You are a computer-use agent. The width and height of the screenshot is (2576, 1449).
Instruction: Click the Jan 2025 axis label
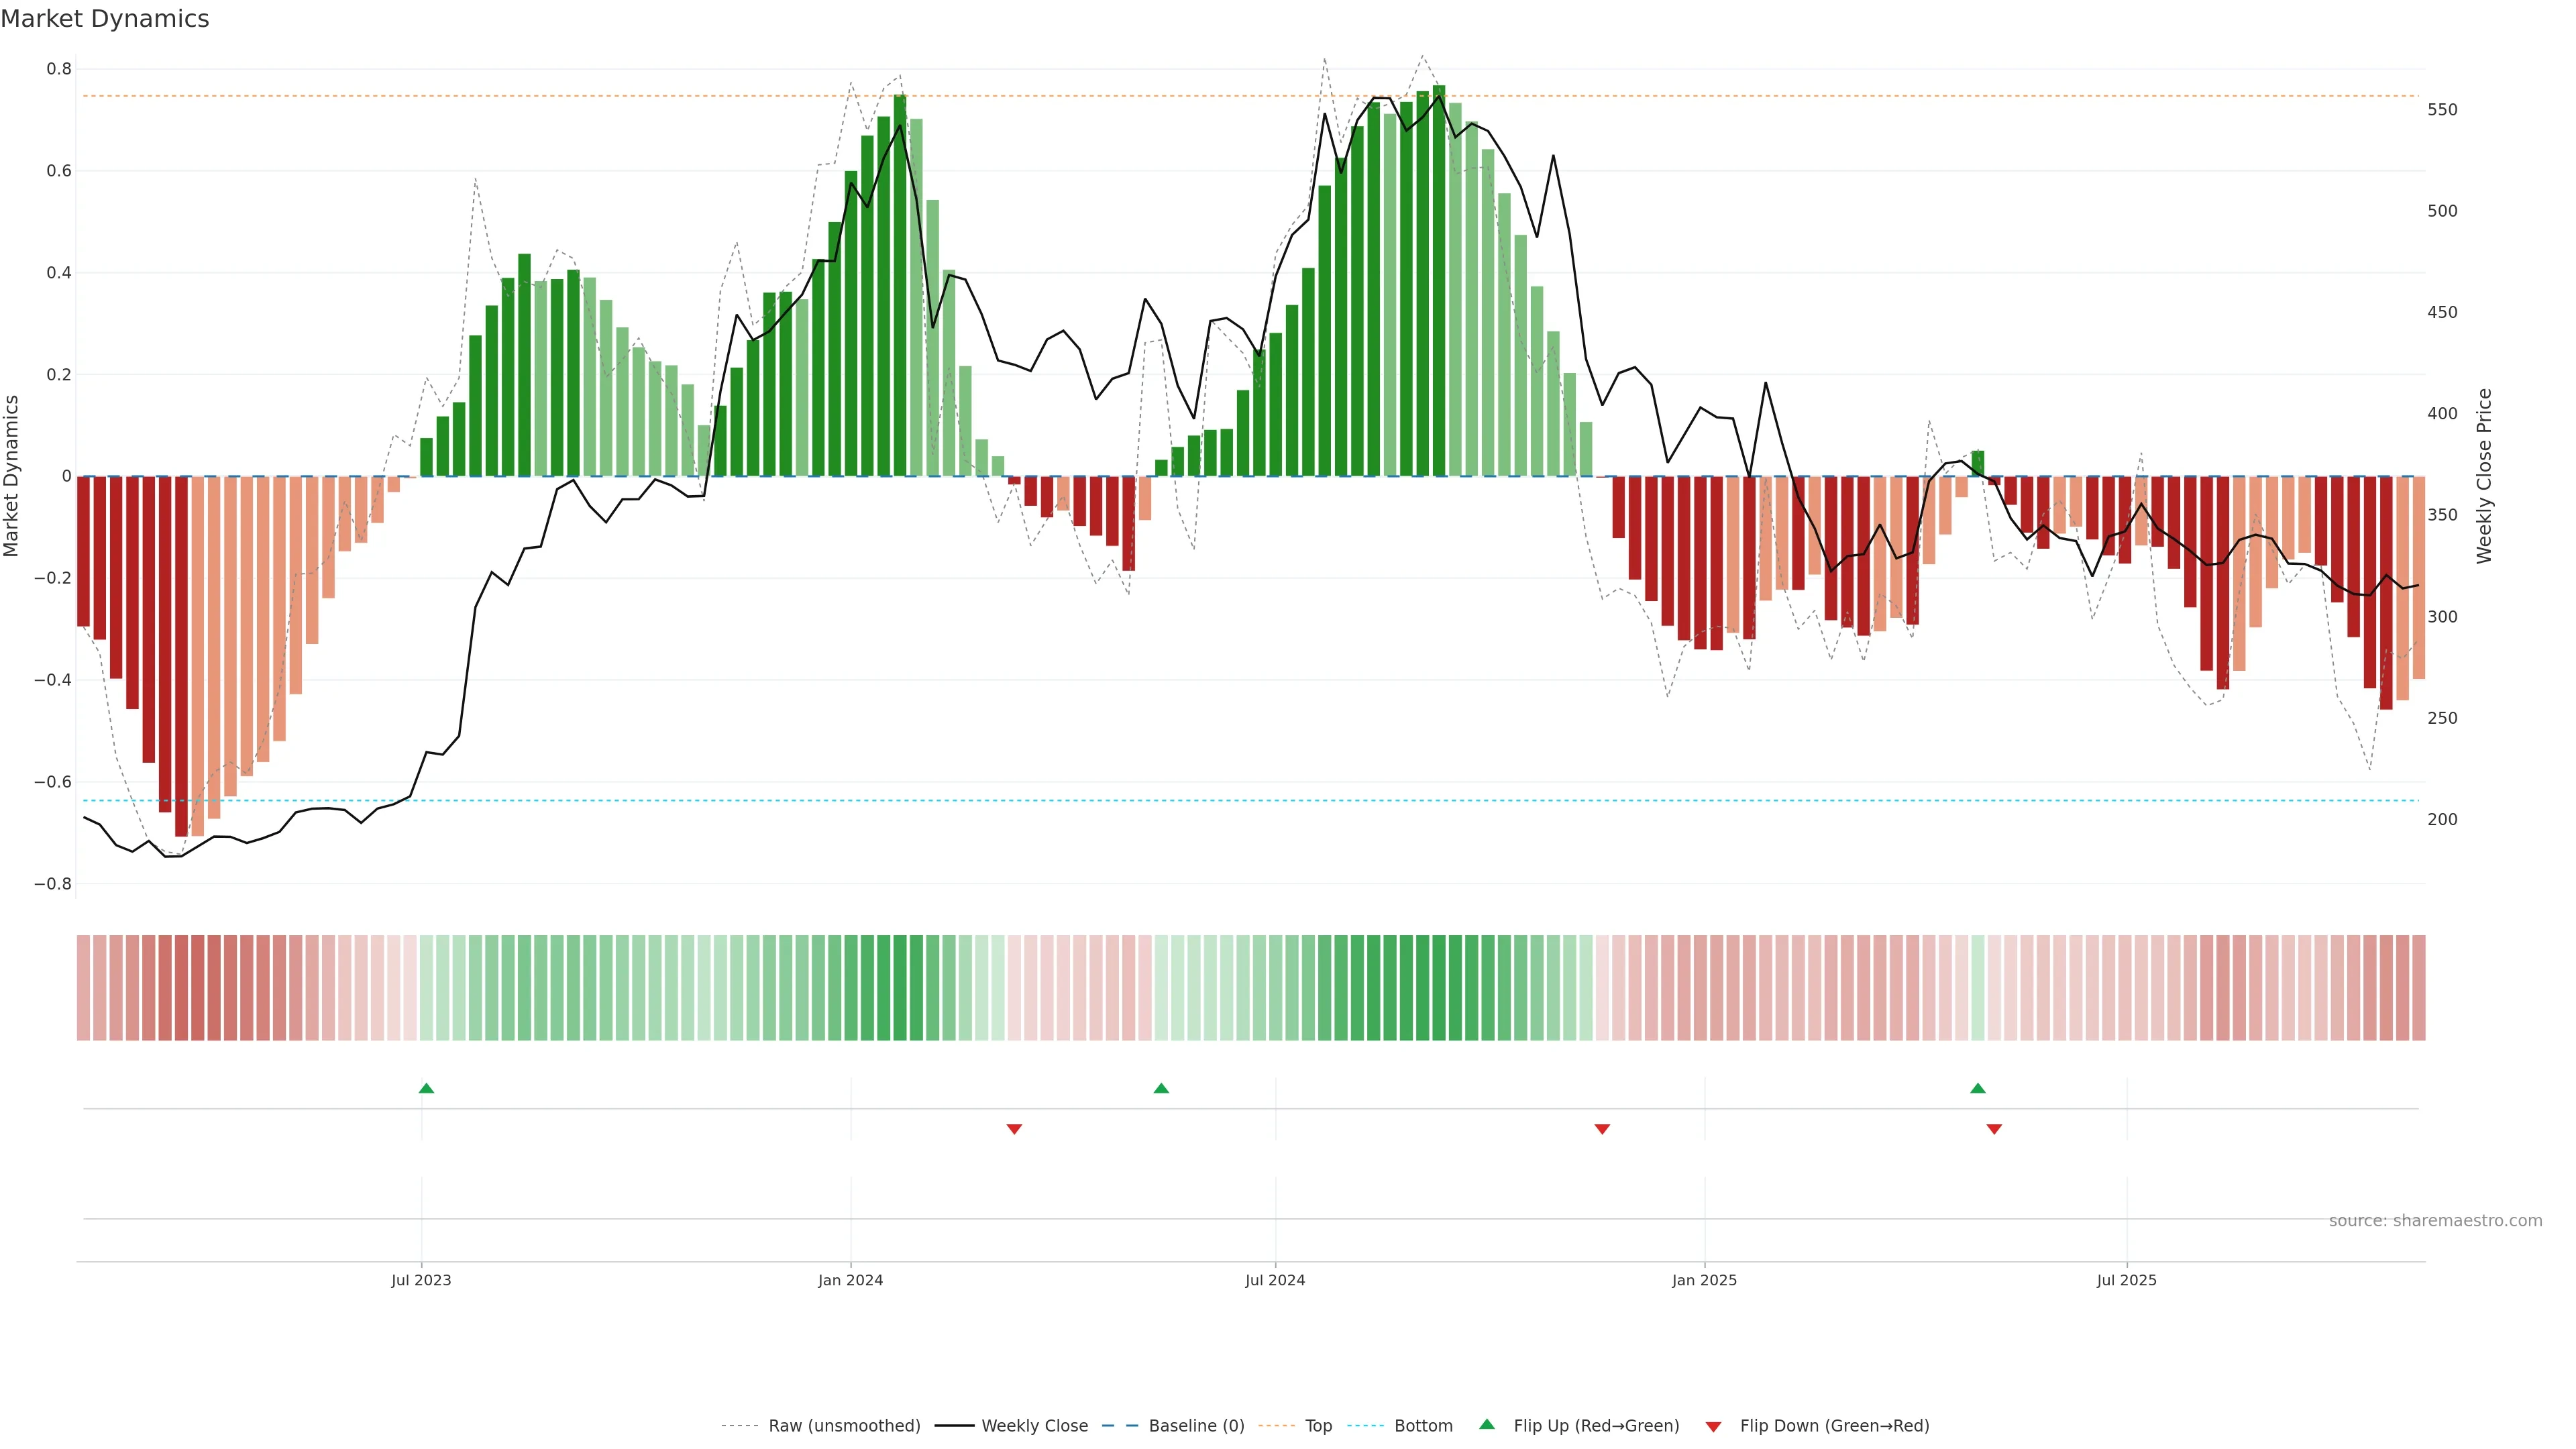1704,1280
